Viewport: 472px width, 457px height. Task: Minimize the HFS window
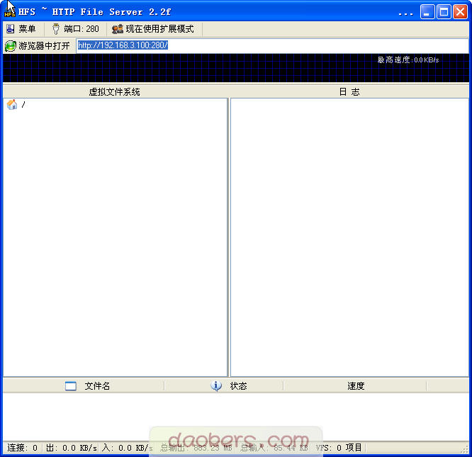(427, 12)
